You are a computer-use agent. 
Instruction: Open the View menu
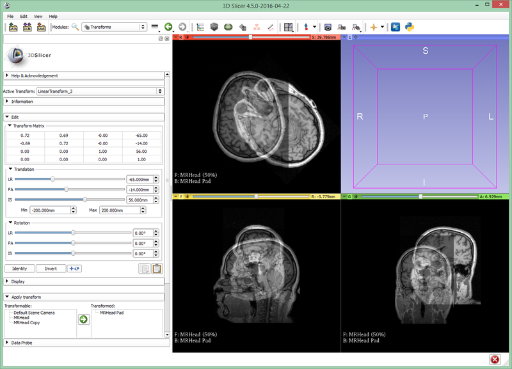[38, 16]
